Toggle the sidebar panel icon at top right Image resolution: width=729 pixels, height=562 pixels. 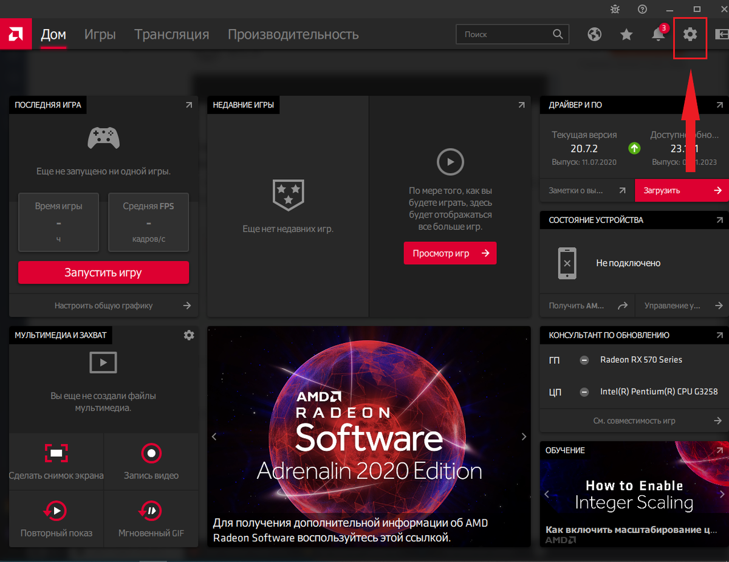(722, 35)
